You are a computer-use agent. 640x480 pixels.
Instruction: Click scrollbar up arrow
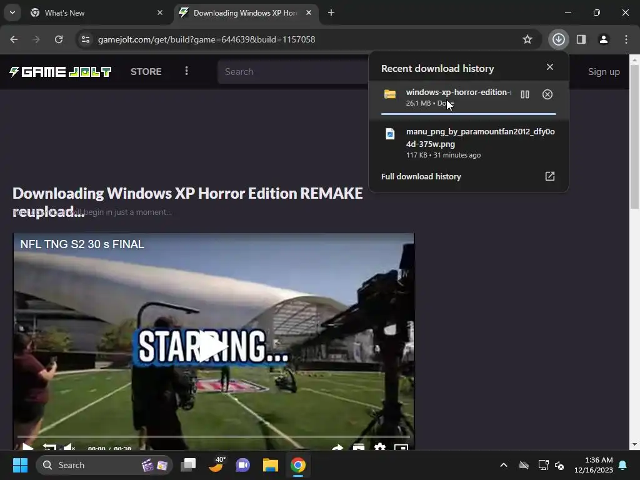(634, 60)
